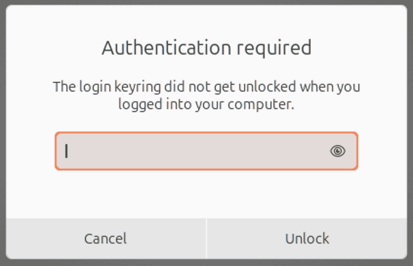Toggle password visibility in the keyring field

[x=337, y=152]
